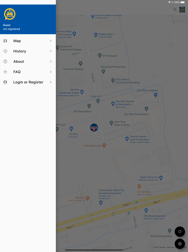The width and height of the screenshot is (188, 252).
Task: Expand the History row chevron
Action: tap(50, 51)
